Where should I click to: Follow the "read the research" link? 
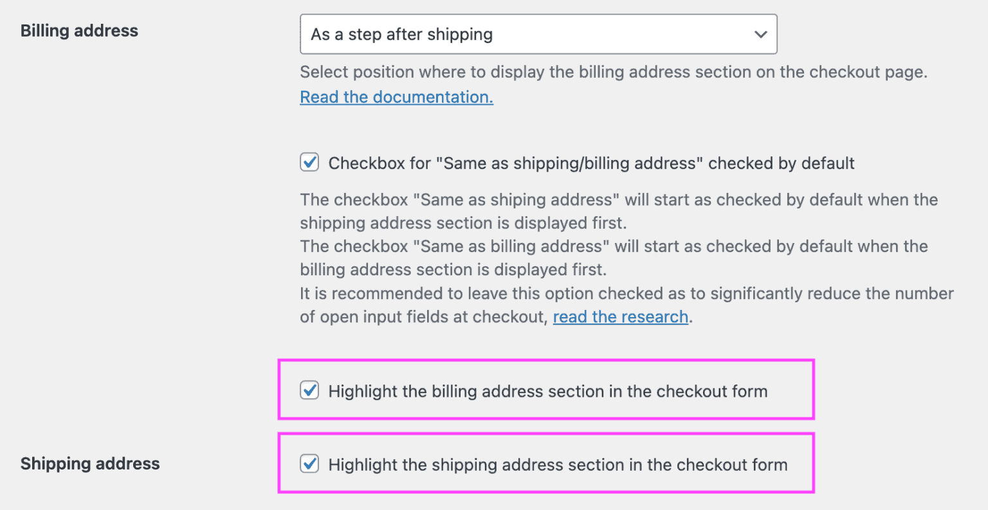click(619, 316)
